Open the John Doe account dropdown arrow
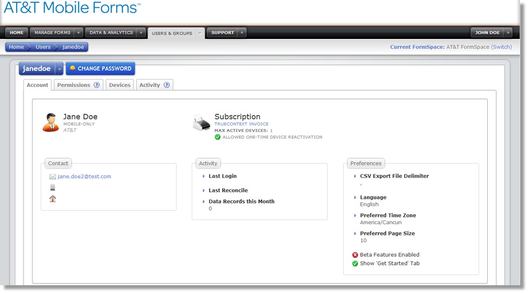The image size is (528, 293). (x=508, y=32)
